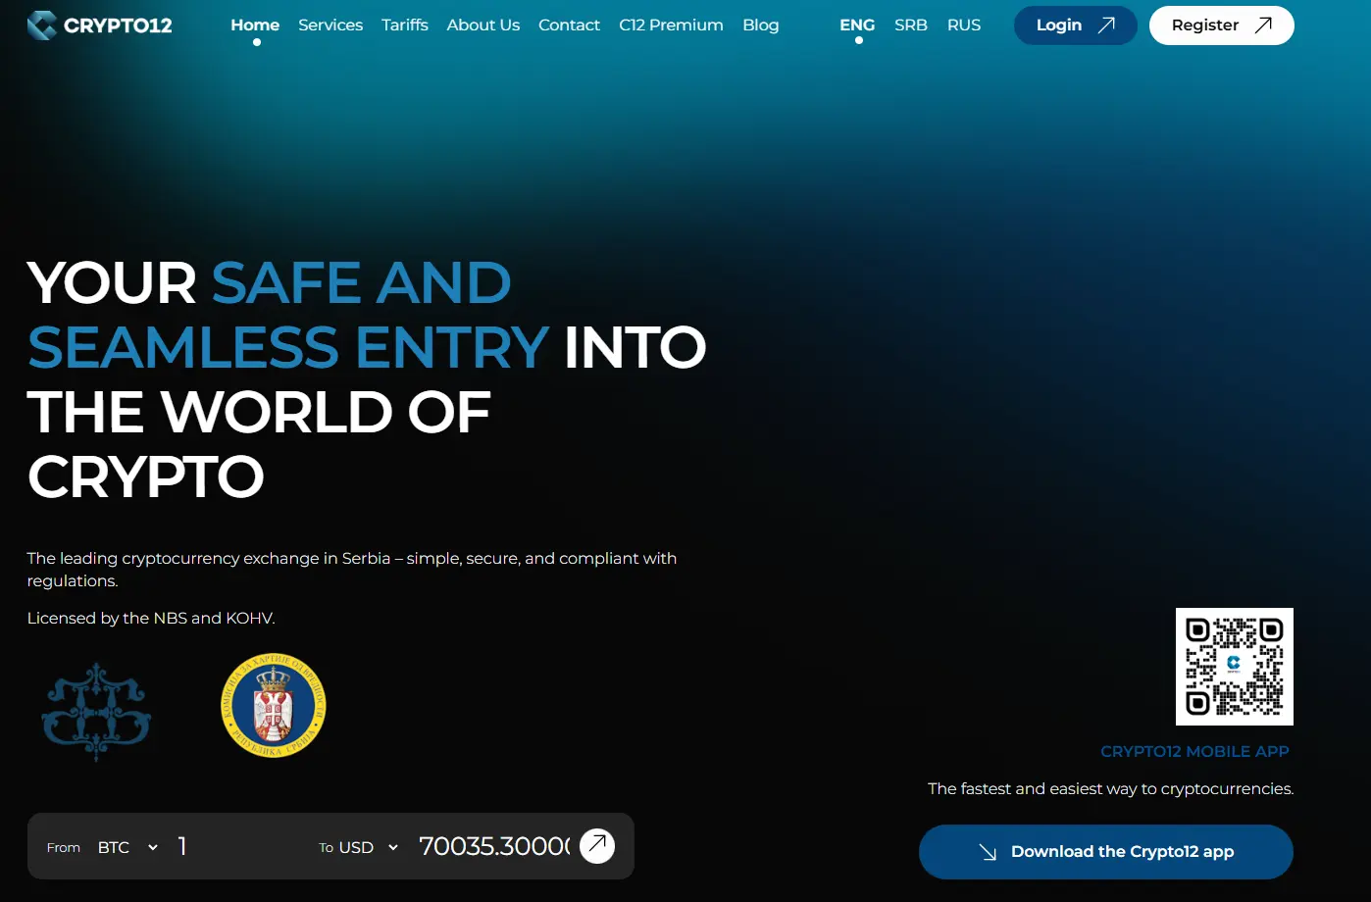Visit the Blog page

760,25
